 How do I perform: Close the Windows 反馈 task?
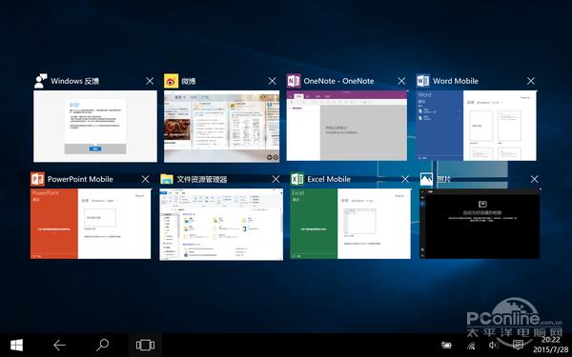pyautogui.click(x=150, y=81)
